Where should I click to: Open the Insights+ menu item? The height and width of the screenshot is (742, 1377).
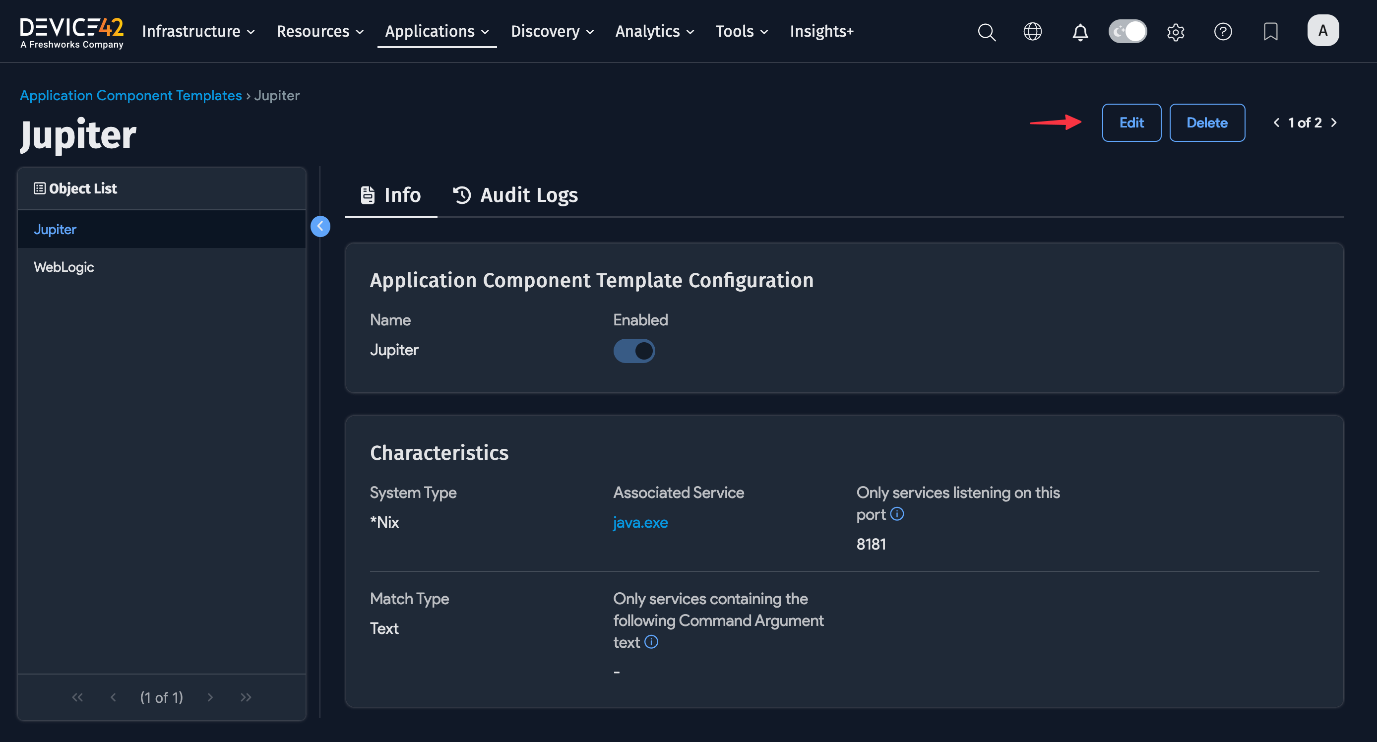[x=821, y=31]
